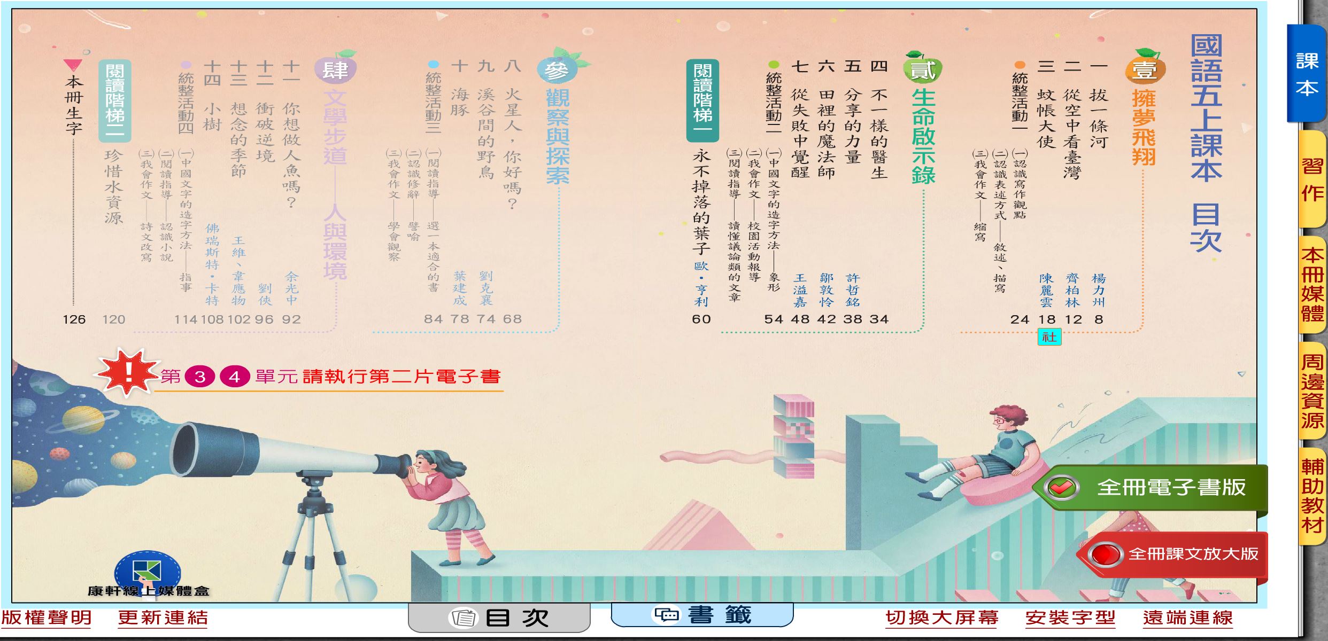Click the 書籤 bottom button
The height and width of the screenshot is (641, 1328).
point(702,614)
